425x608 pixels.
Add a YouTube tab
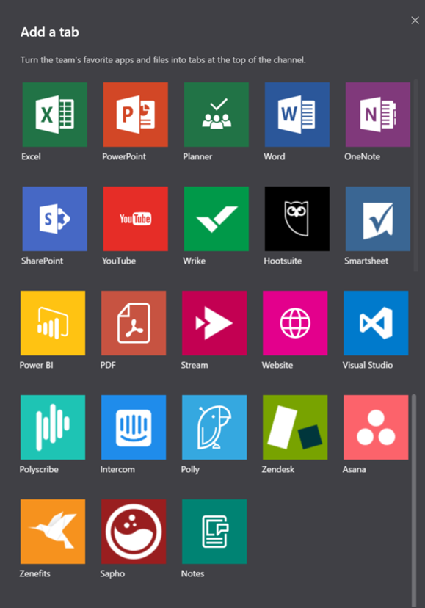[135, 219]
